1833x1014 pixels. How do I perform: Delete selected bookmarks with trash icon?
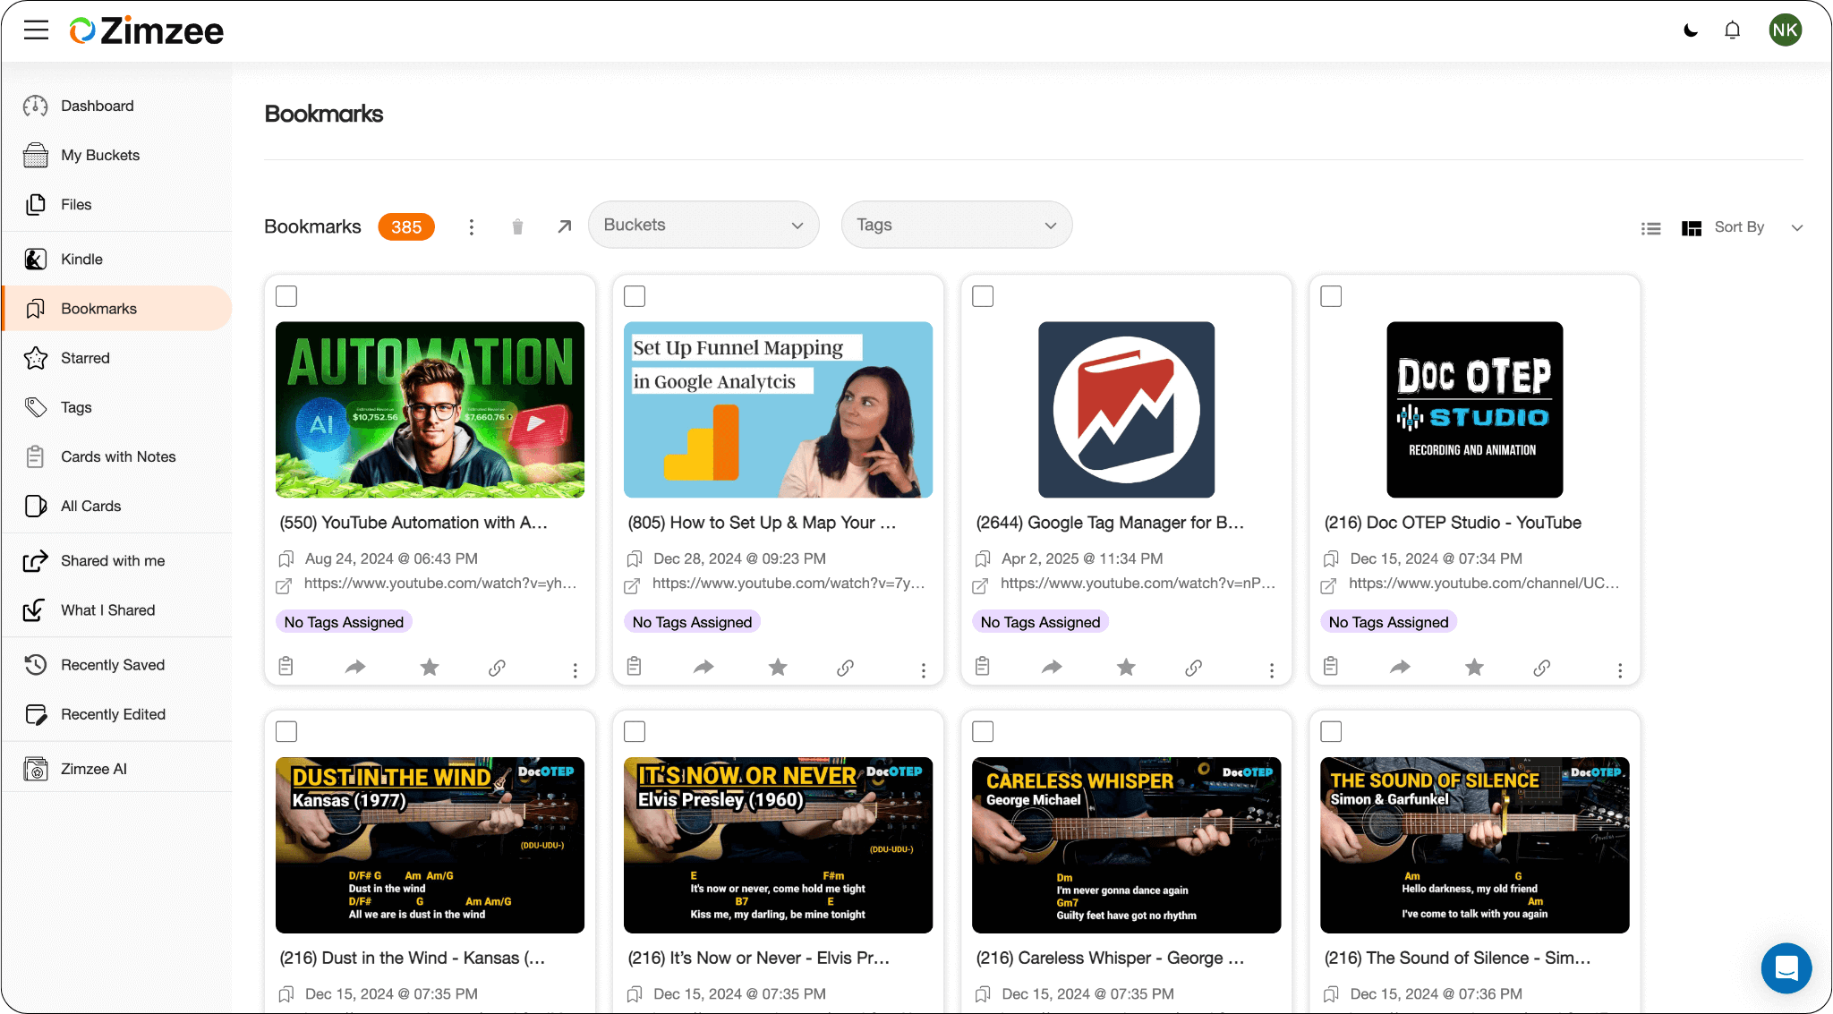click(517, 227)
